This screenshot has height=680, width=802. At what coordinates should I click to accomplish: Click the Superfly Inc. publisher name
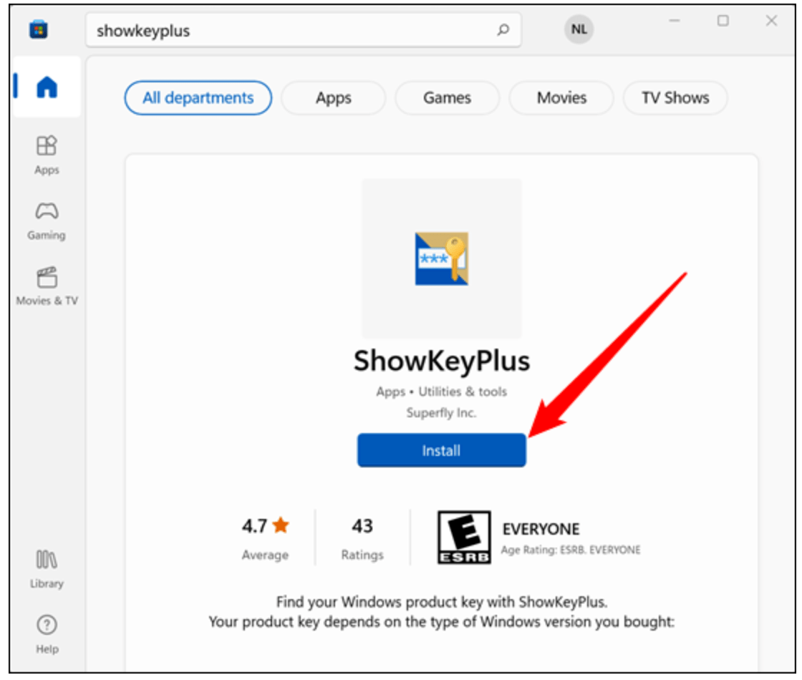coord(441,412)
